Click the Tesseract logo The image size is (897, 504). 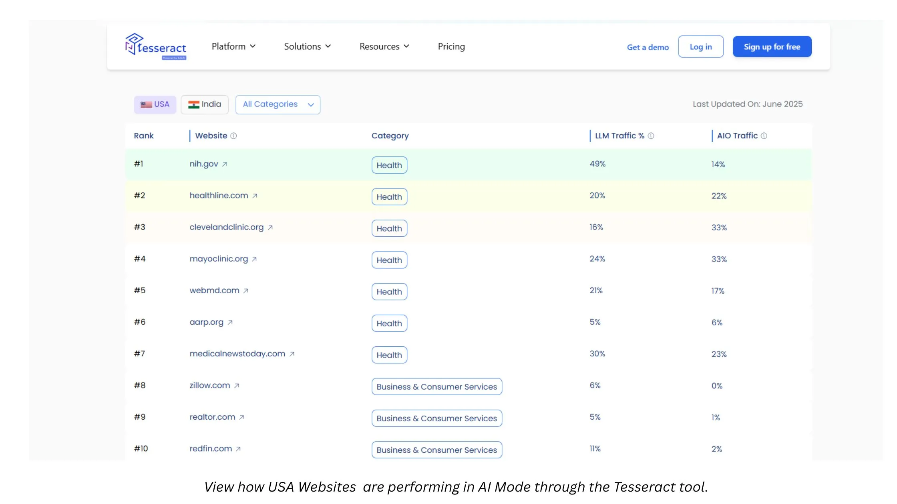pyautogui.click(x=156, y=46)
